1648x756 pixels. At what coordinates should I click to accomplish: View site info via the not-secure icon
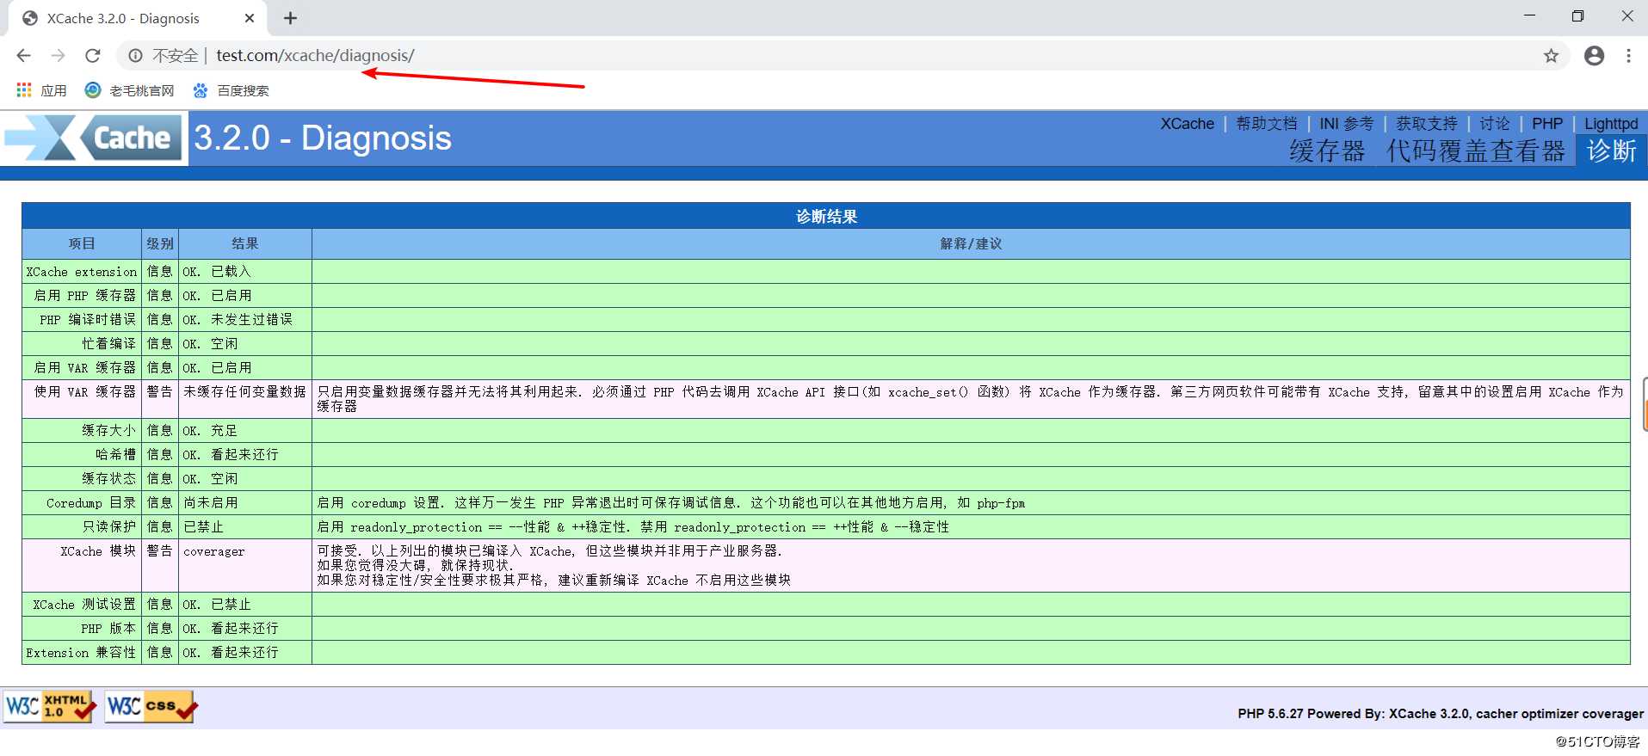click(135, 55)
